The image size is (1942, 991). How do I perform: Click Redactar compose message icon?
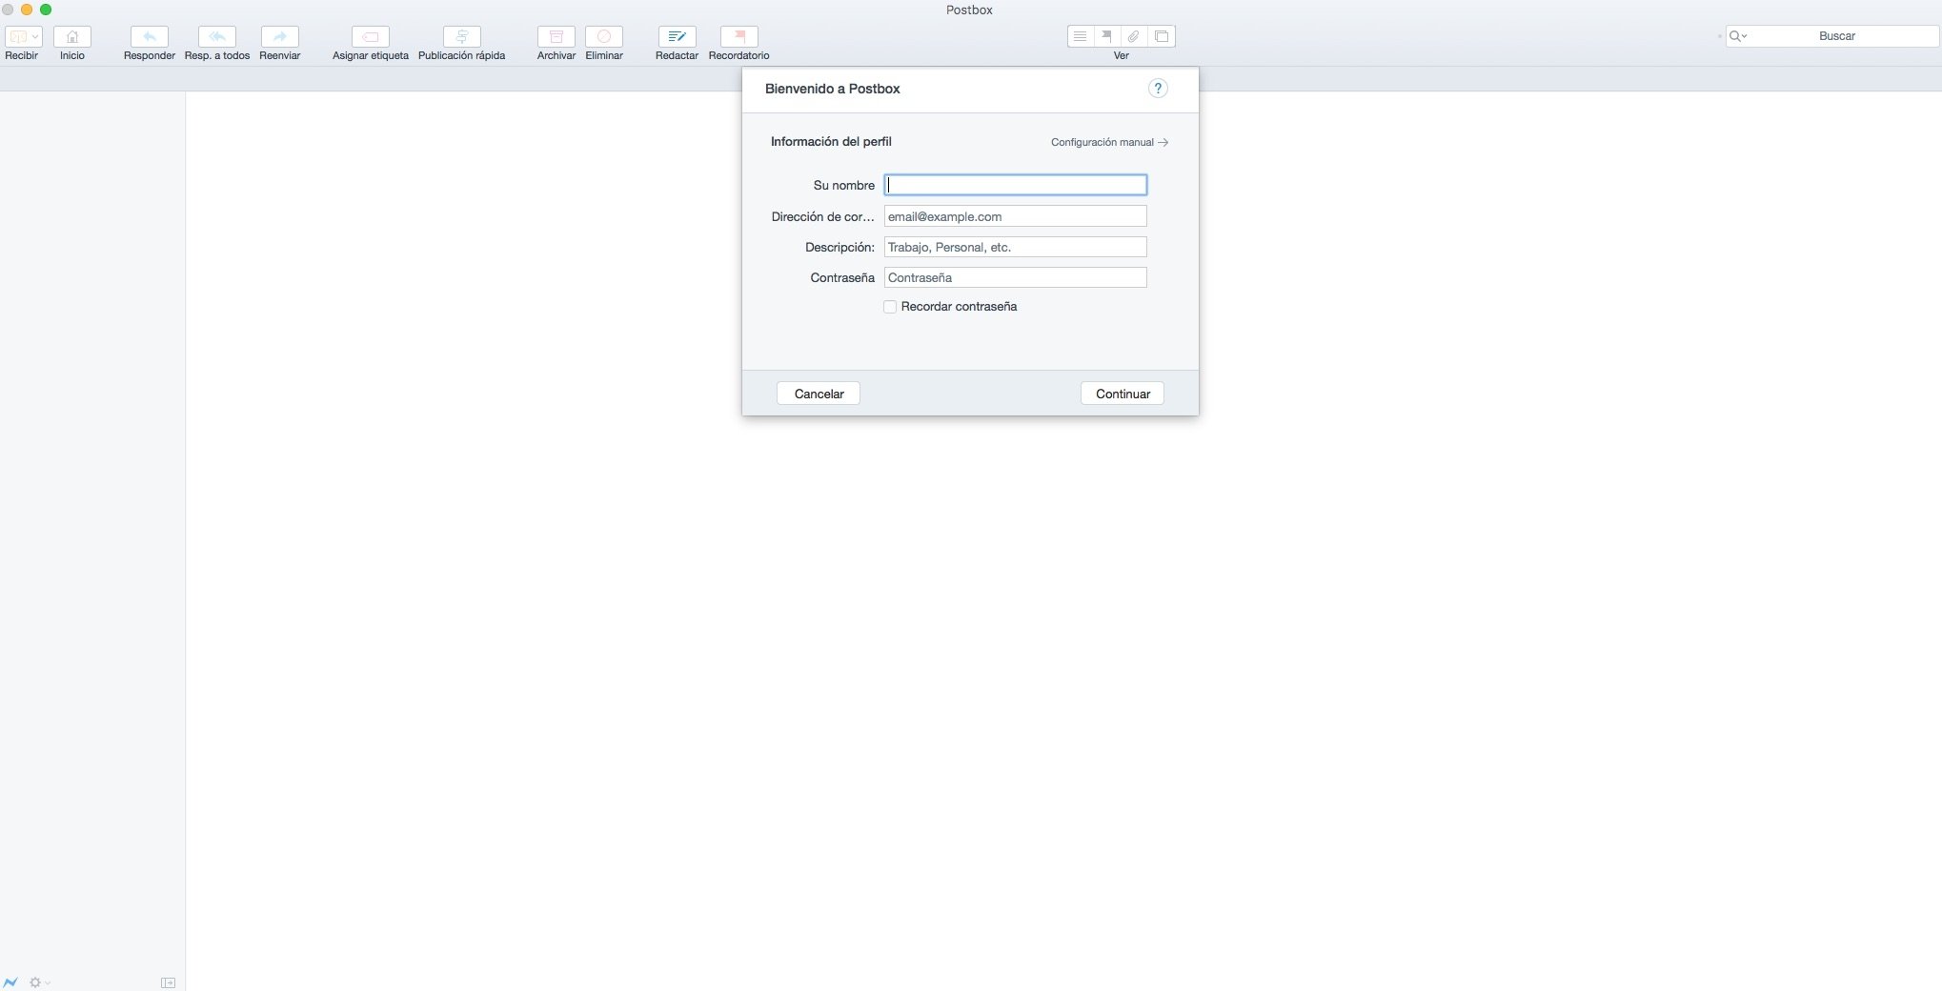pos(678,36)
